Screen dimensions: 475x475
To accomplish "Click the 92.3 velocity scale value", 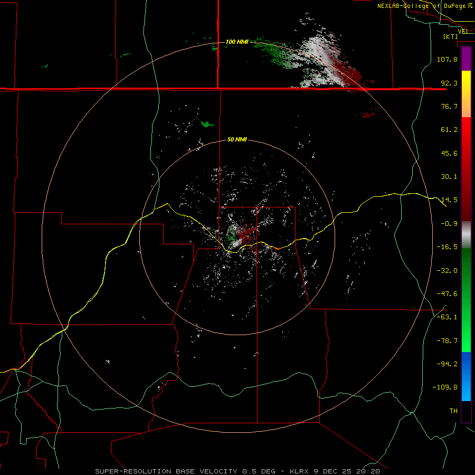I will coord(449,83).
